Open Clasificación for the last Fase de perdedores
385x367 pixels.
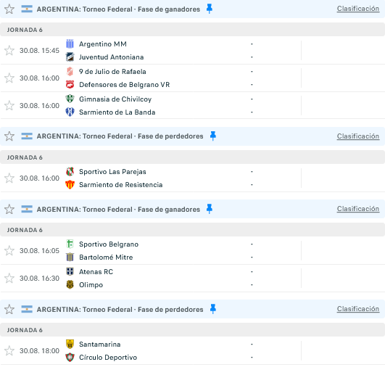(358, 309)
